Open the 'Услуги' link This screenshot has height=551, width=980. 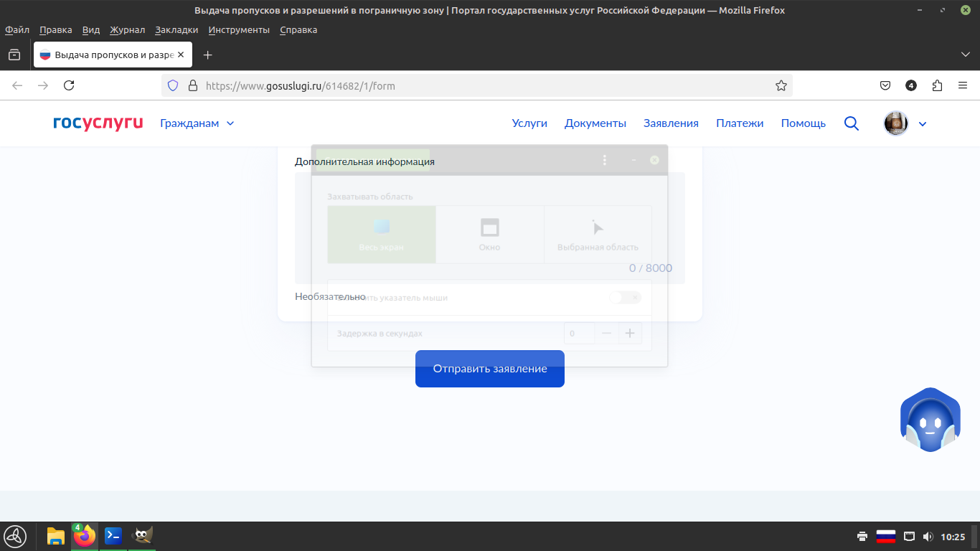(529, 123)
